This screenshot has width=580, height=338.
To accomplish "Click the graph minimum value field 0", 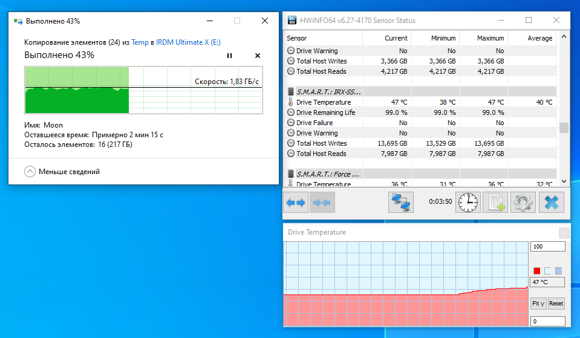I will 548,321.
